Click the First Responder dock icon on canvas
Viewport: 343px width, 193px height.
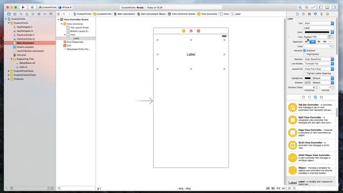(191, 31)
